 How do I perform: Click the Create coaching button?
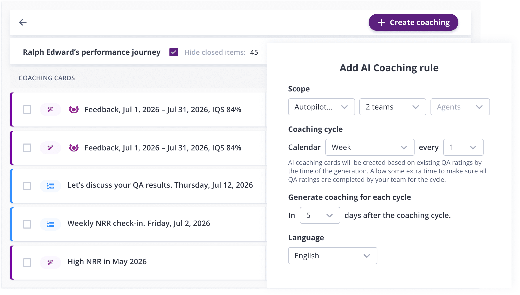[413, 22]
